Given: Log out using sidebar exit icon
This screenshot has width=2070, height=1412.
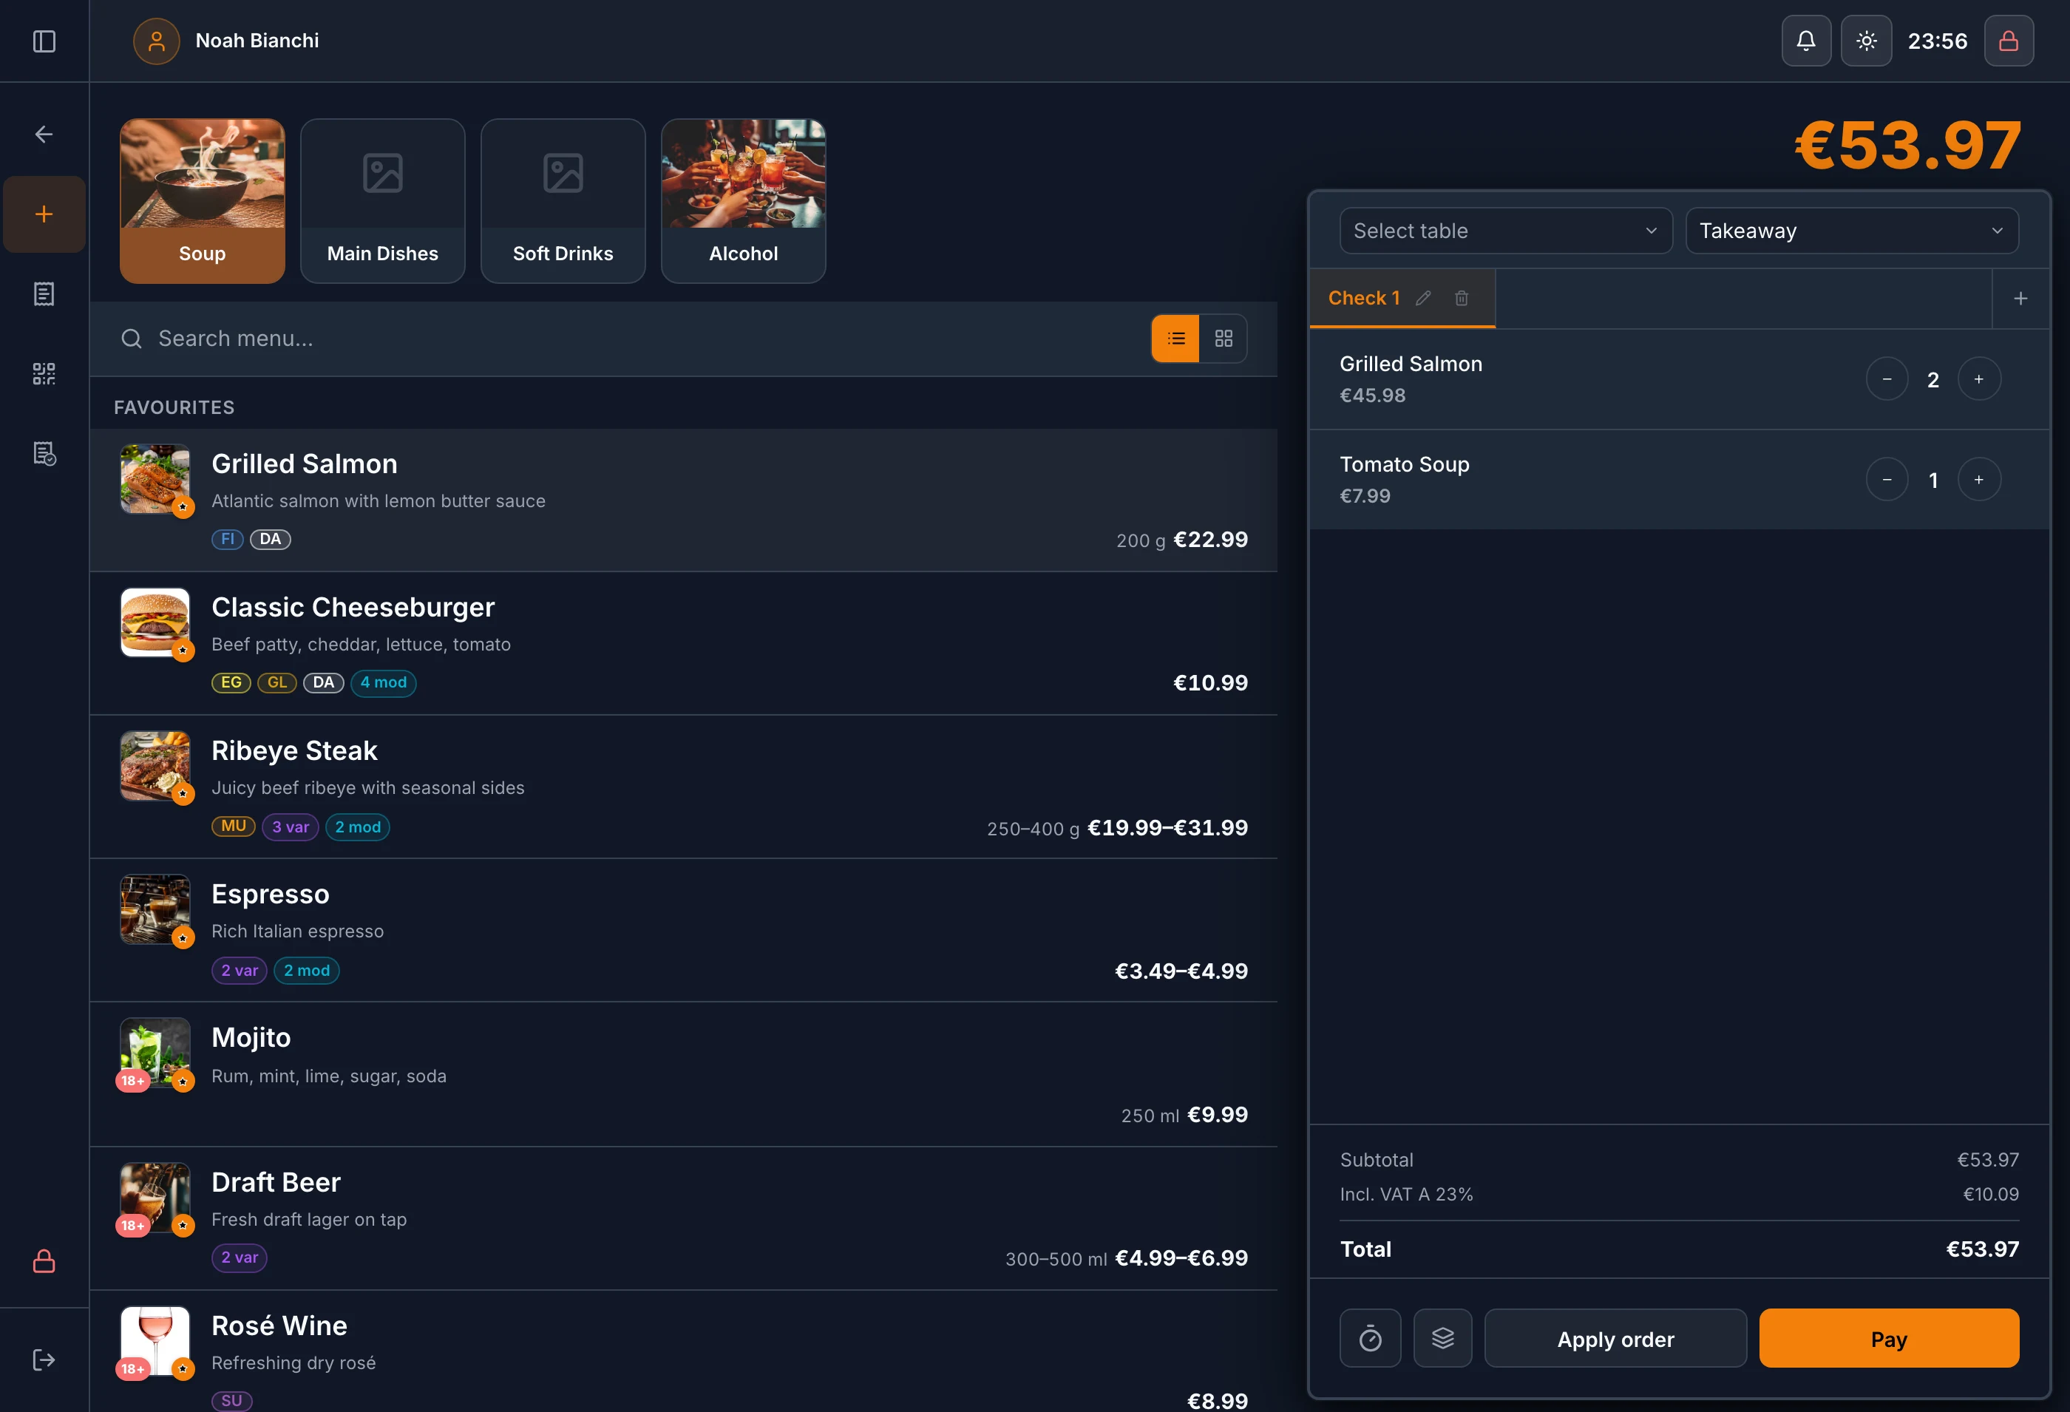Looking at the screenshot, I should [x=44, y=1359].
